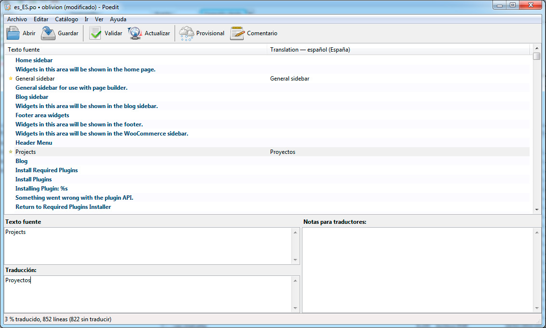
Task: Click Traducción box scroll up arrow
Action: tap(295, 281)
